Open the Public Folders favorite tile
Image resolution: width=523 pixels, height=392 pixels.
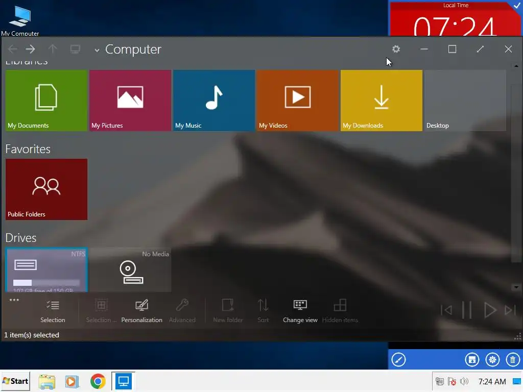click(46, 189)
